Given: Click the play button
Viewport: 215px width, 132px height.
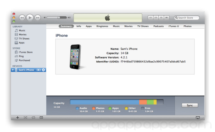Looking at the screenshot, I should tap(30, 17).
